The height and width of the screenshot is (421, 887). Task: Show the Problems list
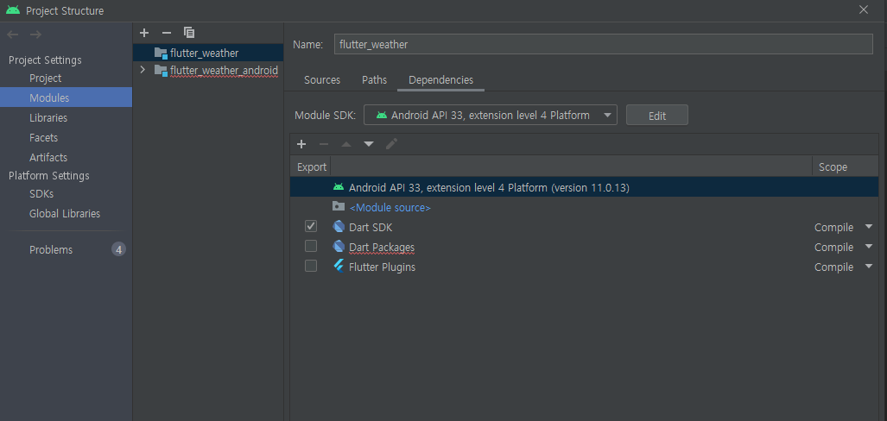(51, 250)
